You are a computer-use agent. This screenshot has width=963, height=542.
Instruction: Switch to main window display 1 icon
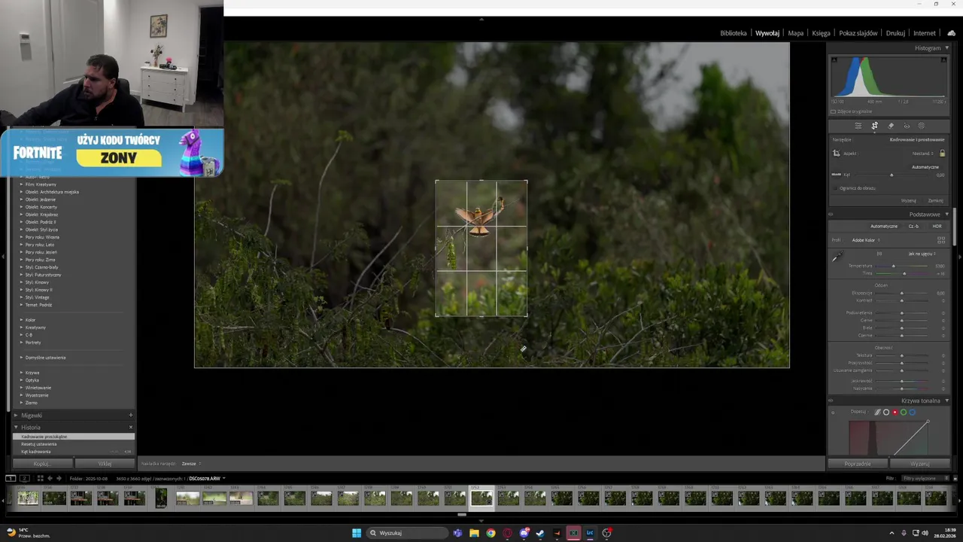(11, 479)
